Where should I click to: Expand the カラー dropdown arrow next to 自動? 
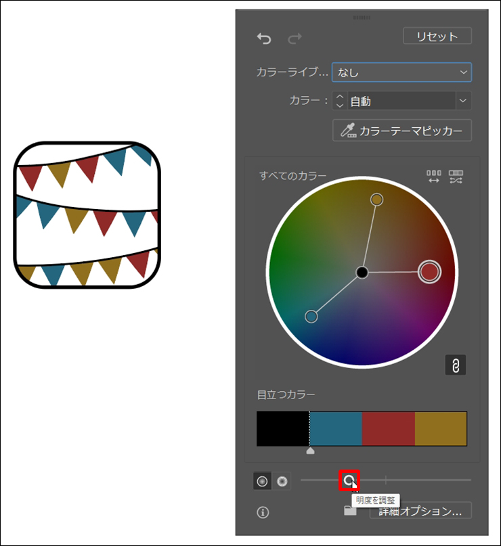click(463, 101)
